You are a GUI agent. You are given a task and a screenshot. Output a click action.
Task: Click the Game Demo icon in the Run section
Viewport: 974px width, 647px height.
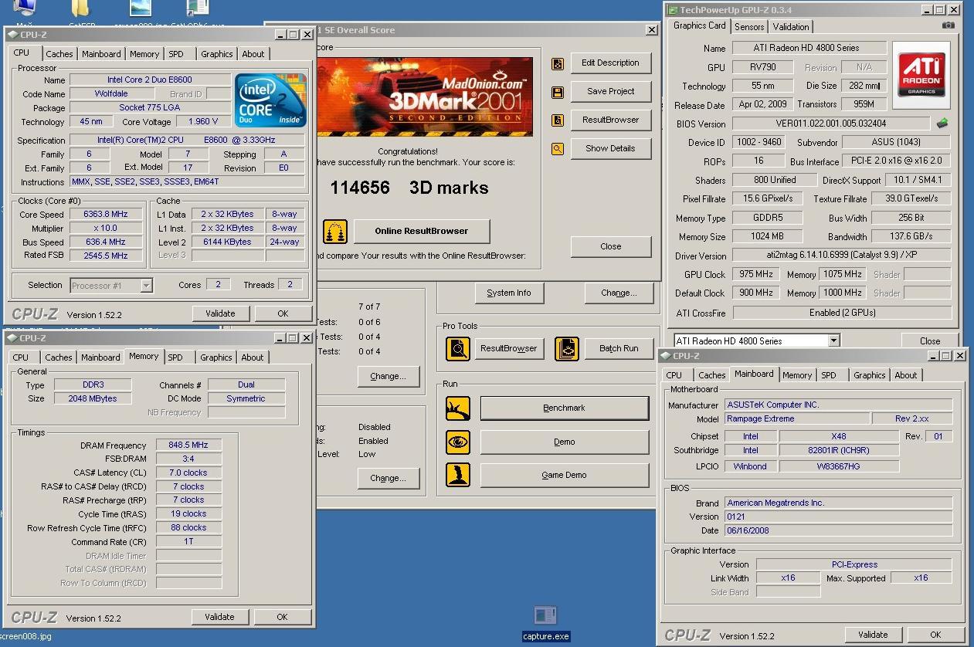pyautogui.click(x=458, y=475)
